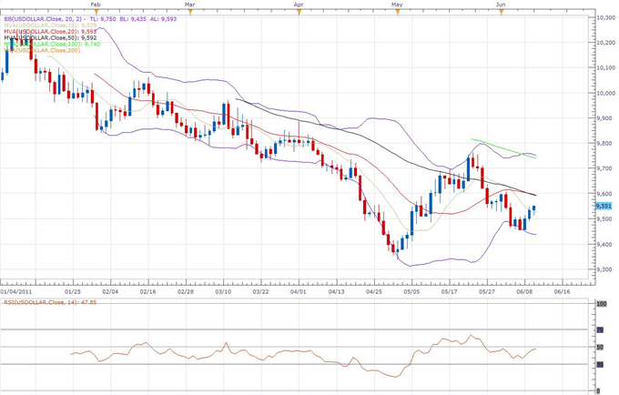Screen dimensions: 619x395
Task: Click the 10,100 price axis label
Action: [605, 68]
